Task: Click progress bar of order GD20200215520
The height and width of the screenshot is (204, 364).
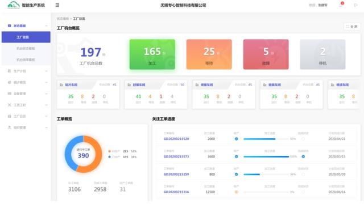Action: click(266, 139)
